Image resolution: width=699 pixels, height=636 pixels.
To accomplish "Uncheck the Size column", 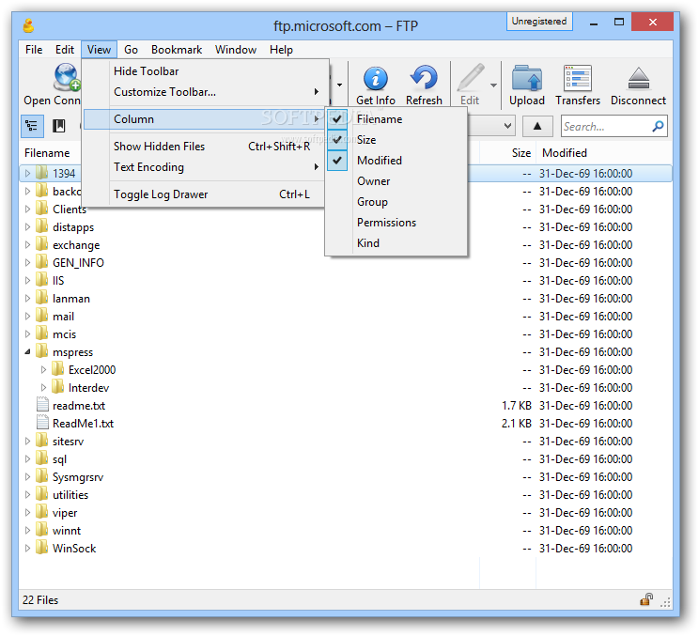I will 337,139.
